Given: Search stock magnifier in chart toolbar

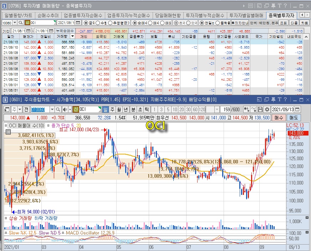Looking at the screenshot, I should pos(58,109).
